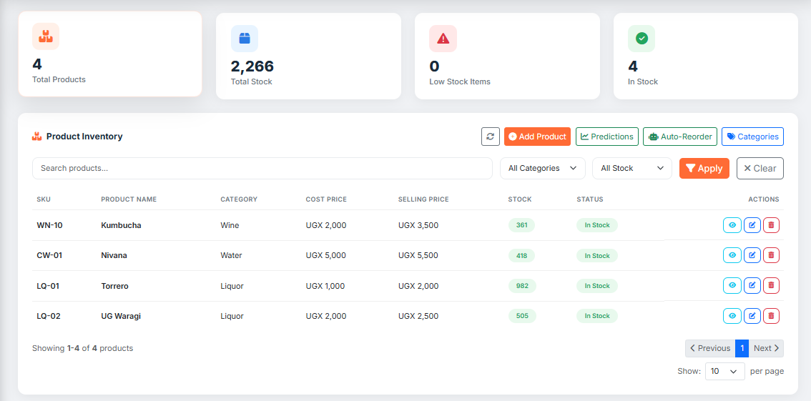
Task: Apply the selected filters
Action: pyautogui.click(x=704, y=169)
